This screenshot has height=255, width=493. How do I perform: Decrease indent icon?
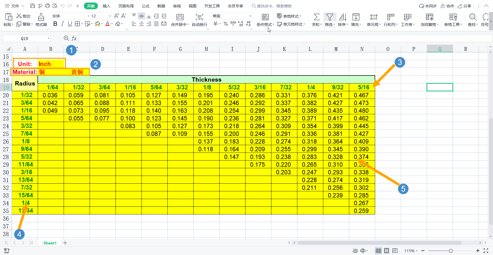[156, 16]
